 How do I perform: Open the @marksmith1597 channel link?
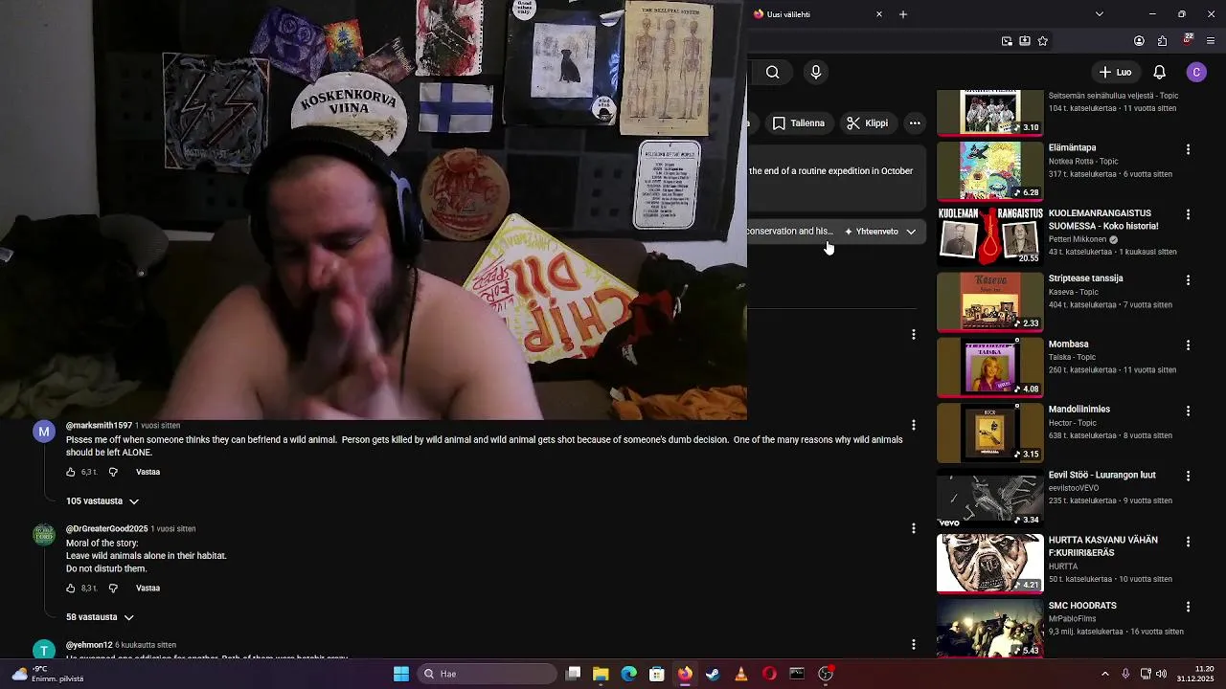click(99, 425)
